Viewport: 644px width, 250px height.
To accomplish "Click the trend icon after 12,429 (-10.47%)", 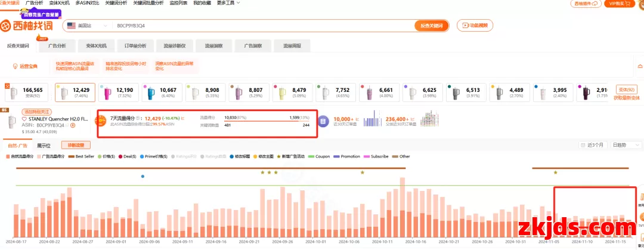I will pyautogui.click(x=183, y=118).
